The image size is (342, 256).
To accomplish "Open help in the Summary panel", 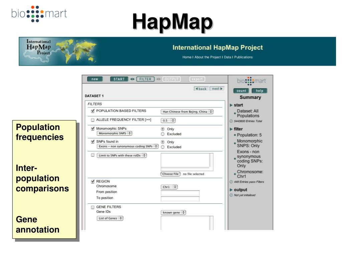I will (x=259, y=91).
